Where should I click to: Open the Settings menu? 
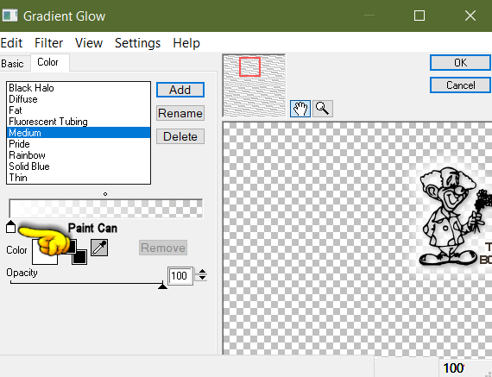click(137, 43)
